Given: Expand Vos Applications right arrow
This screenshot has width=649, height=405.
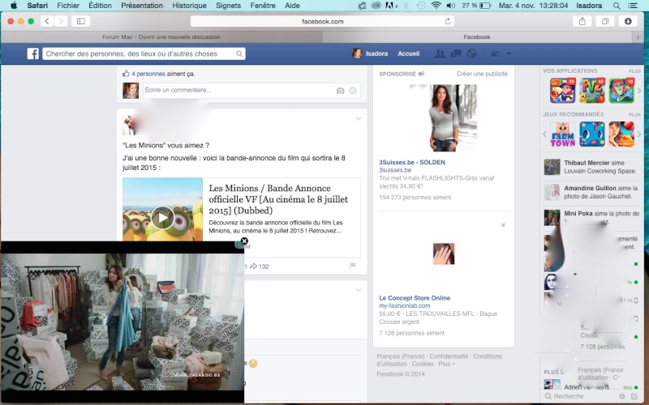Looking at the screenshot, I should point(639,91).
